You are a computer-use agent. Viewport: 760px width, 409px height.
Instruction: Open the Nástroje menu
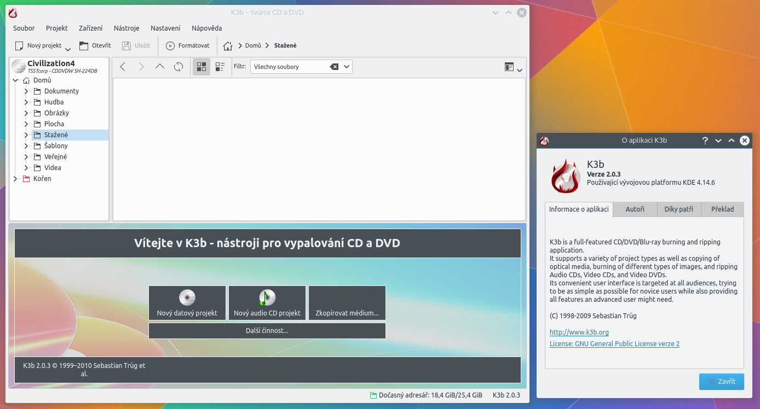pyautogui.click(x=126, y=28)
